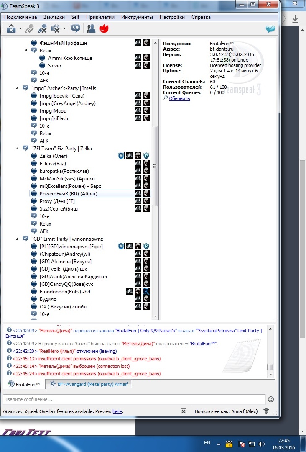Toggle away status with the grey toolbar icon
This screenshot has width=306, height=452.
[29, 28]
